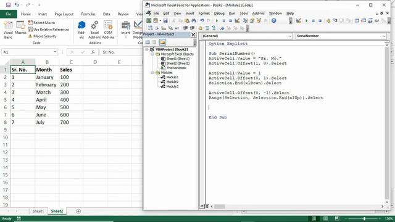Adjust the Excel zoom slider
The image size is (395, 222).
364,218
